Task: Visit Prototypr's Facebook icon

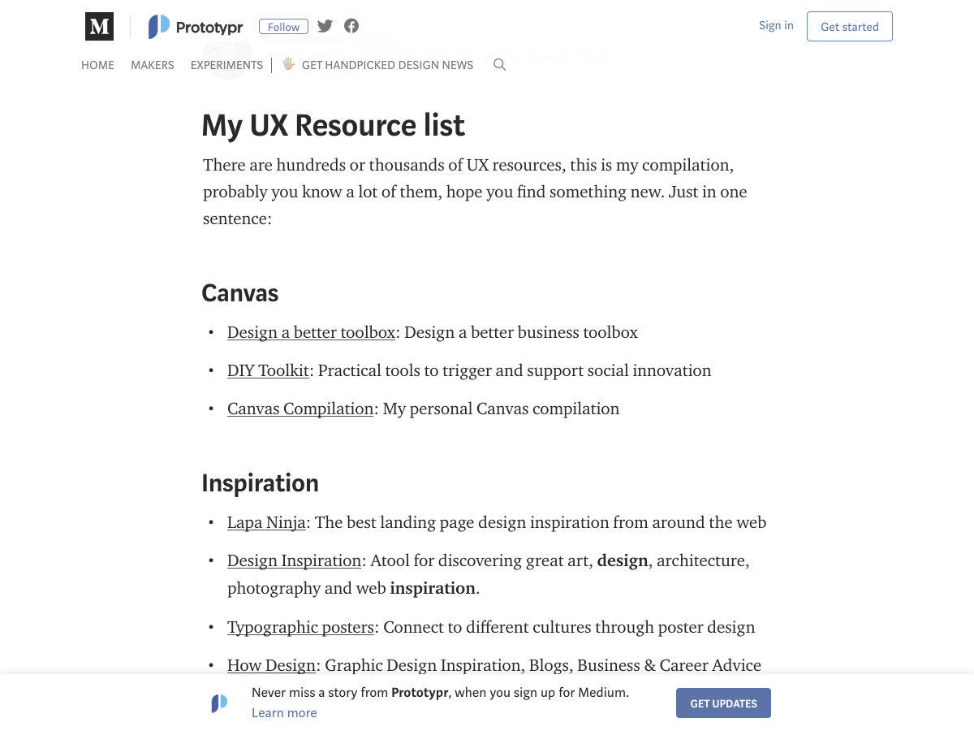Action: click(x=351, y=26)
